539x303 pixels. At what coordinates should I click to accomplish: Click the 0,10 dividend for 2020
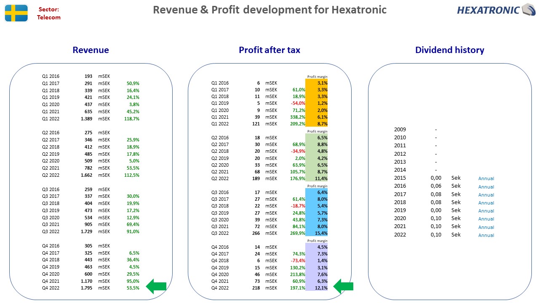pos(436,218)
